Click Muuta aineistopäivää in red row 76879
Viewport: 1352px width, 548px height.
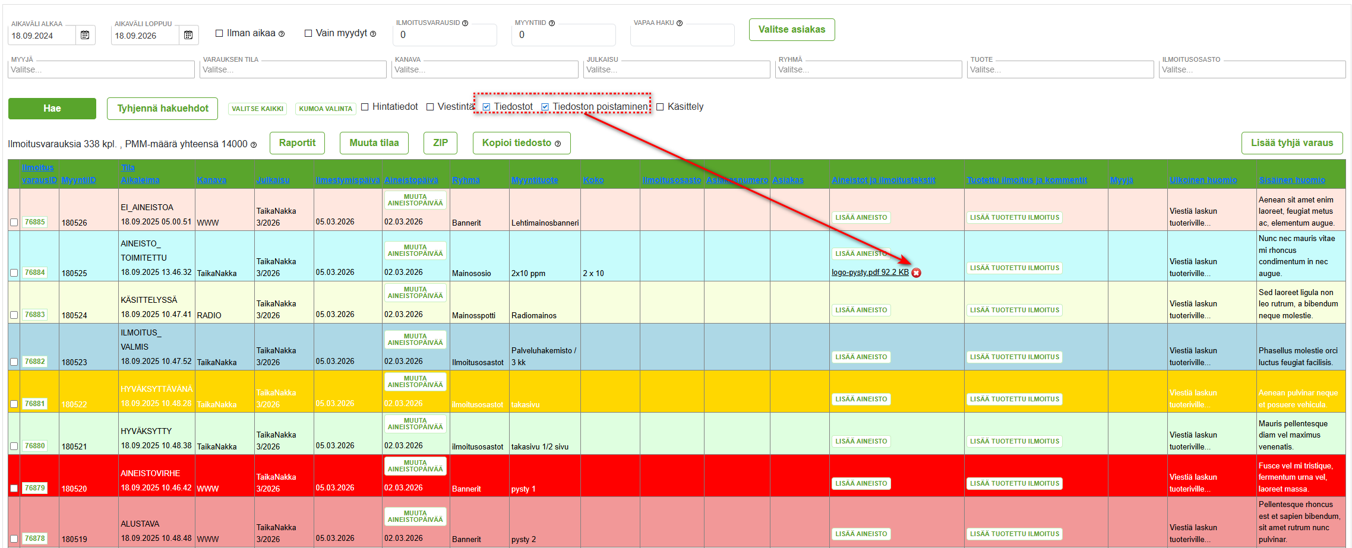(x=415, y=466)
